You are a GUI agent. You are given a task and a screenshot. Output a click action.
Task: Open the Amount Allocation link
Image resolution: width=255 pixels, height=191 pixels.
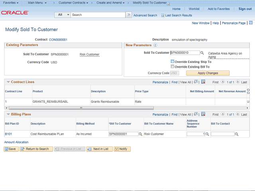(16, 142)
